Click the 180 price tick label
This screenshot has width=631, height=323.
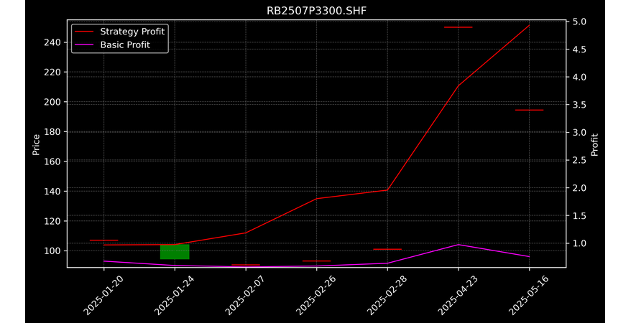[x=52, y=132]
